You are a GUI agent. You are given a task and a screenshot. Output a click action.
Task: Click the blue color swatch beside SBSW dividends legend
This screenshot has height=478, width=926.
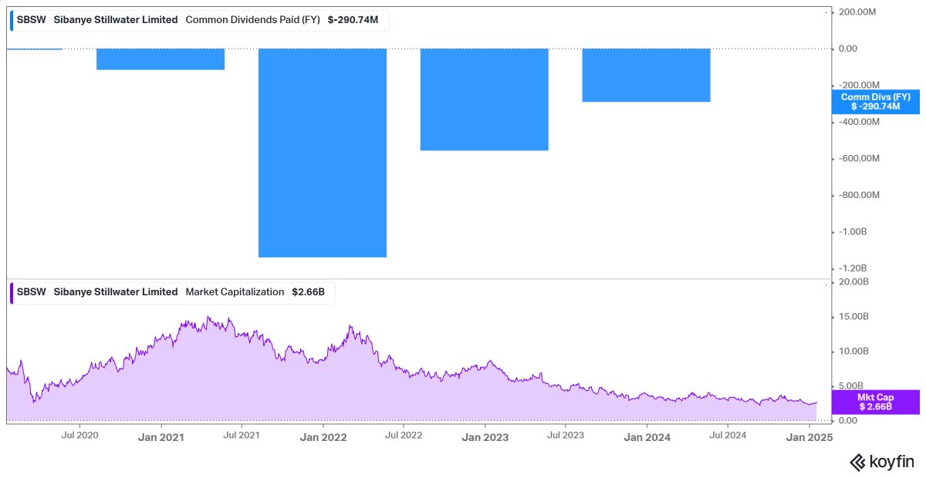pyautogui.click(x=12, y=20)
